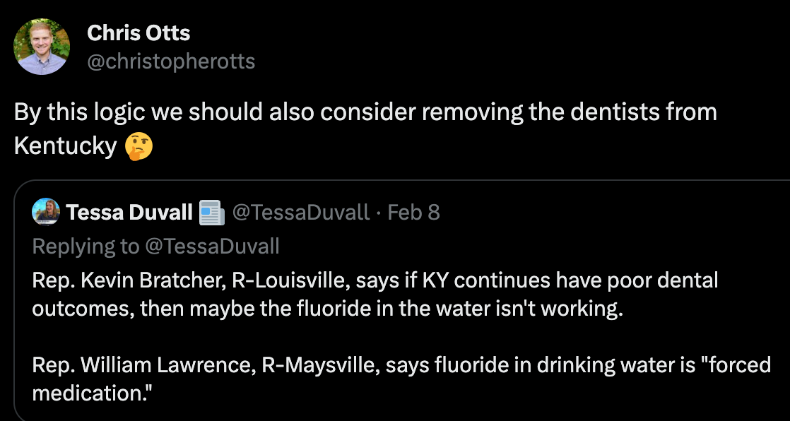Open the Tessa Duvall display name

(x=129, y=212)
